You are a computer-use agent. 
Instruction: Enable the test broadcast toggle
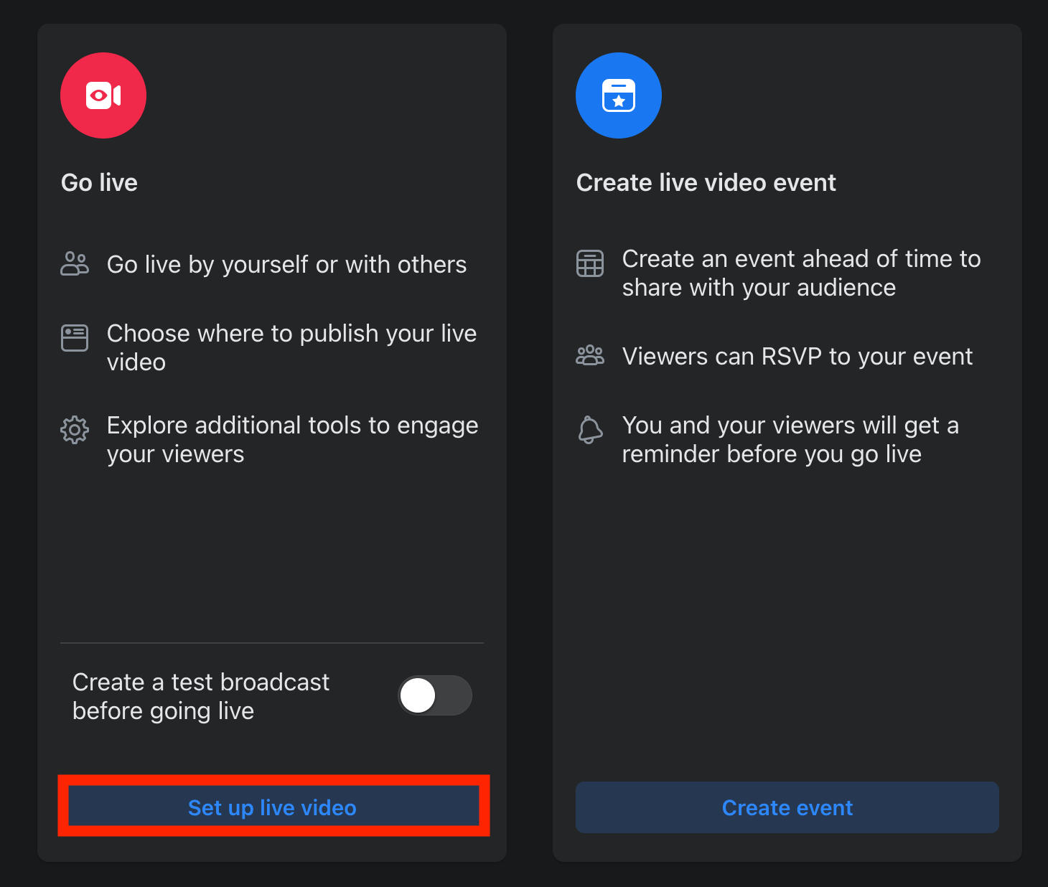click(435, 695)
